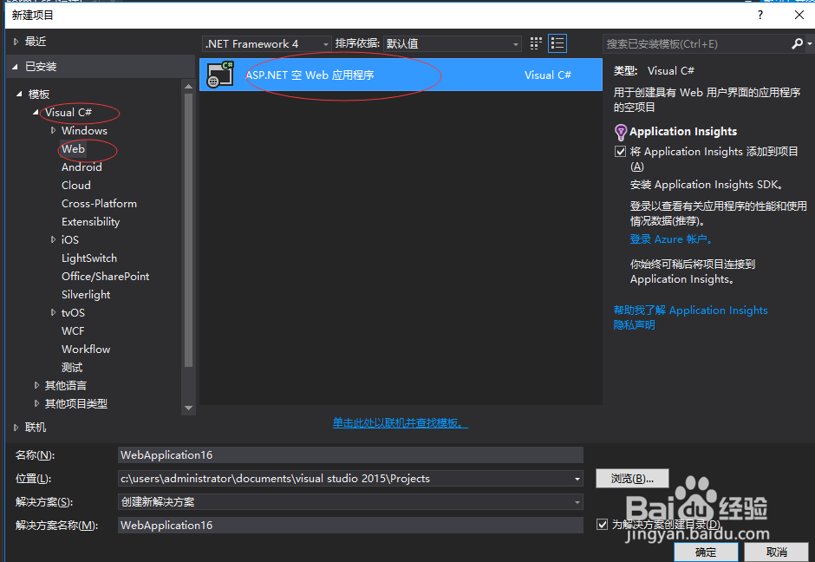
Task: Focus the 解决方案名称 field
Action: pos(350,525)
